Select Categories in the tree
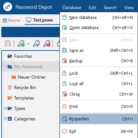The image size is (138, 138). (x=25, y=119)
